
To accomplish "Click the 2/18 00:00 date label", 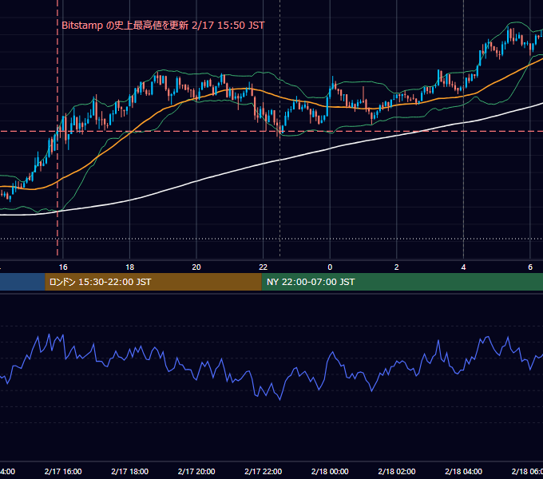I will click(330, 471).
